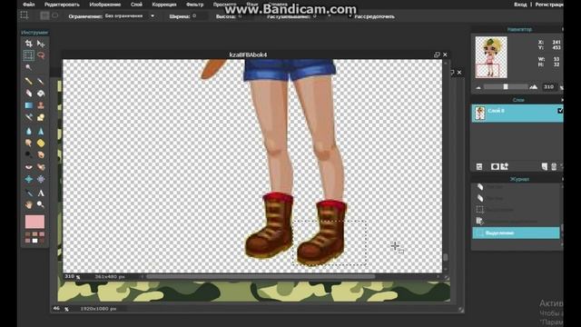This screenshot has height=327, width=581.
Task: Open layer styles in Layers panel
Action: (505, 167)
